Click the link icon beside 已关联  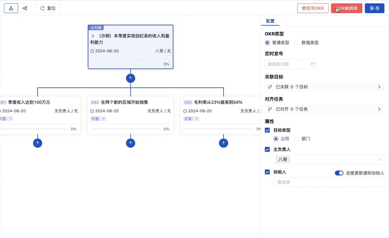click(270, 87)
